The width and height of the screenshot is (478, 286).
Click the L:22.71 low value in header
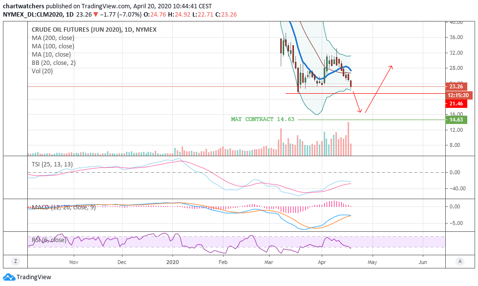click(x=203, y=14)
